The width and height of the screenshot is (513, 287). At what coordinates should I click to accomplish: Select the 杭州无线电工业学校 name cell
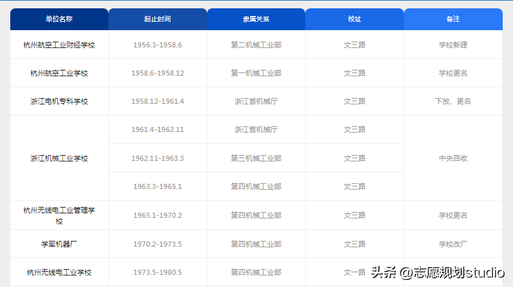[59, 272]
